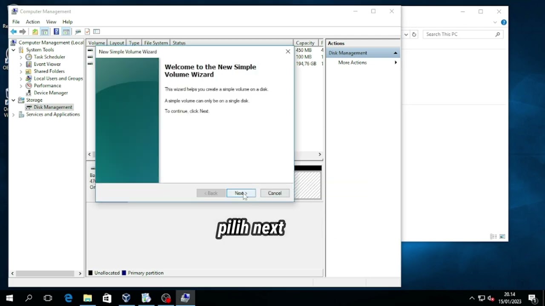Click the Volume column header
The width and height of the screenshot is (545, 306).
(x=97, y=43)
